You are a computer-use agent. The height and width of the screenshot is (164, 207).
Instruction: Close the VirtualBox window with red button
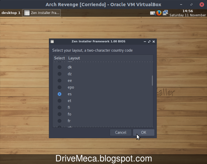pos(202,5)
